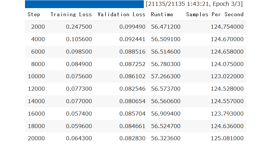Select step cell '12000'
Screen dimensions: 276x144
click(36, 89)
